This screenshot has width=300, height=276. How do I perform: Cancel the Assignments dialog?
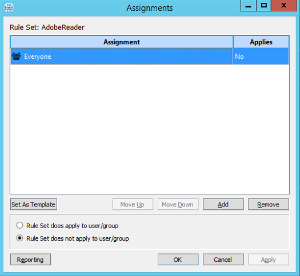(223, 259)
